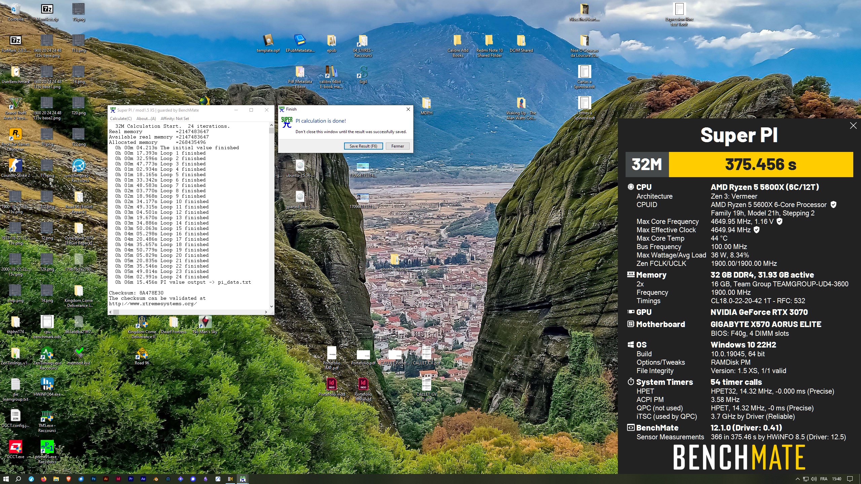This screenshot has width=861, height=484.
Task: Click the 375.456 s result score bar
Action: click(x=761, y=164)
